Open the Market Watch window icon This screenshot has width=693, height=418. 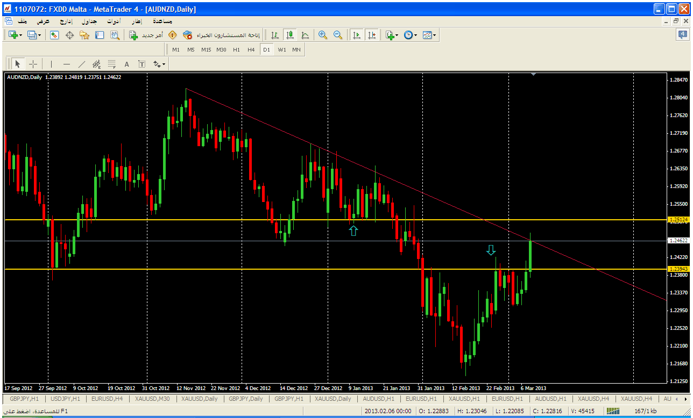pyautogui.click(x=54, y=35)
